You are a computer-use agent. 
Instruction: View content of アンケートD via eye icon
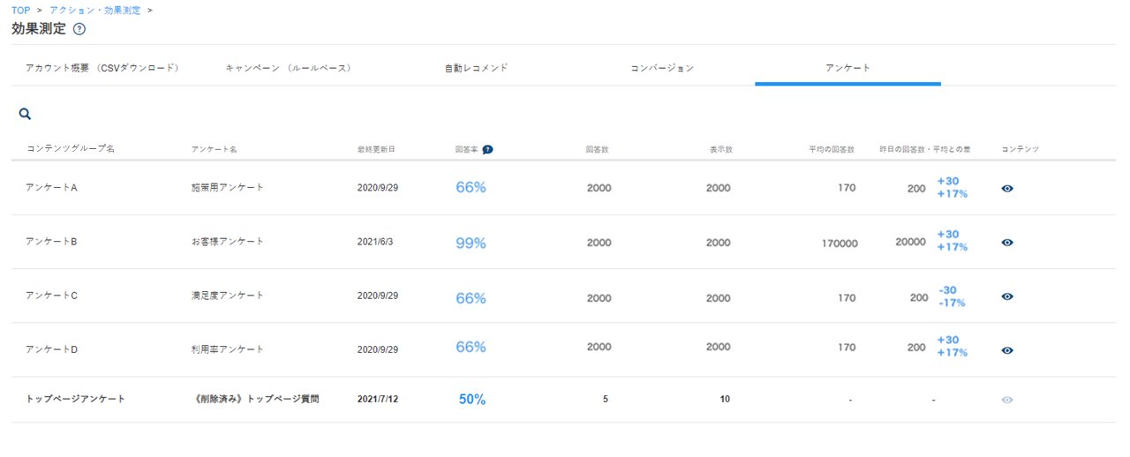click(1007, 350)
